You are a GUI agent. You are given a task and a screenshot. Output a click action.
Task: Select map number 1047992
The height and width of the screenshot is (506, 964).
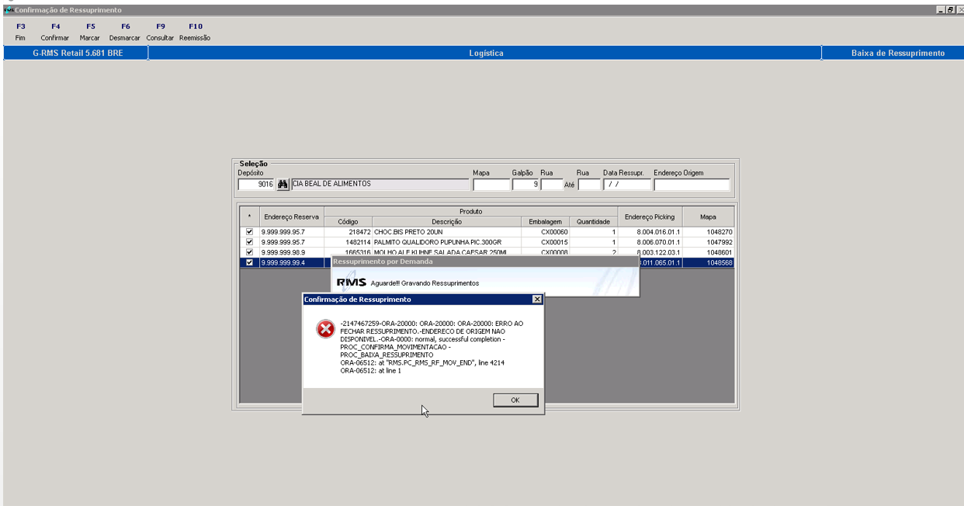click(708, 242)
